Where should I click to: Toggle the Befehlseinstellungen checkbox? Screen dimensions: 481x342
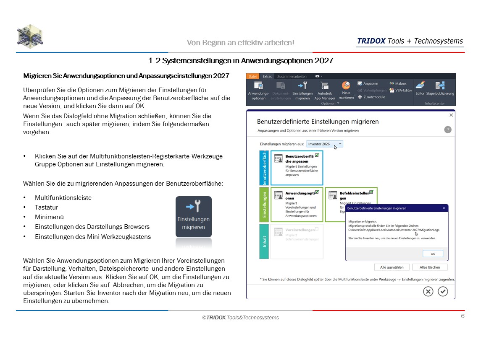[x=371, y=192]
